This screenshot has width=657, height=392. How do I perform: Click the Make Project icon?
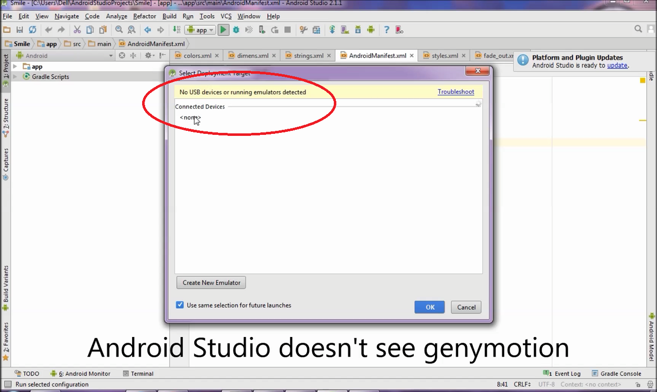click(x=177, y=30)
